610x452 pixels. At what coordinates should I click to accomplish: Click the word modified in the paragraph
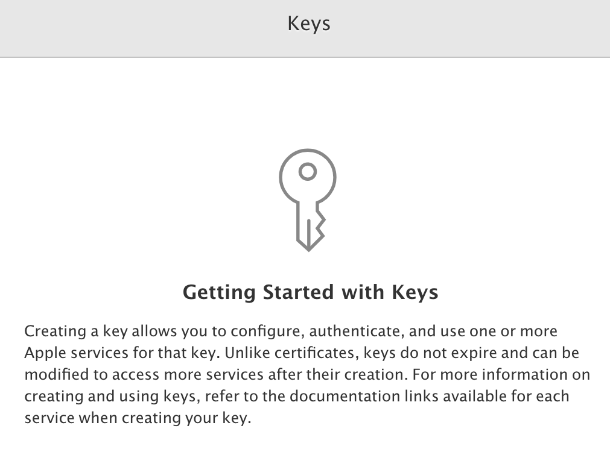pyautogui.click(x=57, y=375)
